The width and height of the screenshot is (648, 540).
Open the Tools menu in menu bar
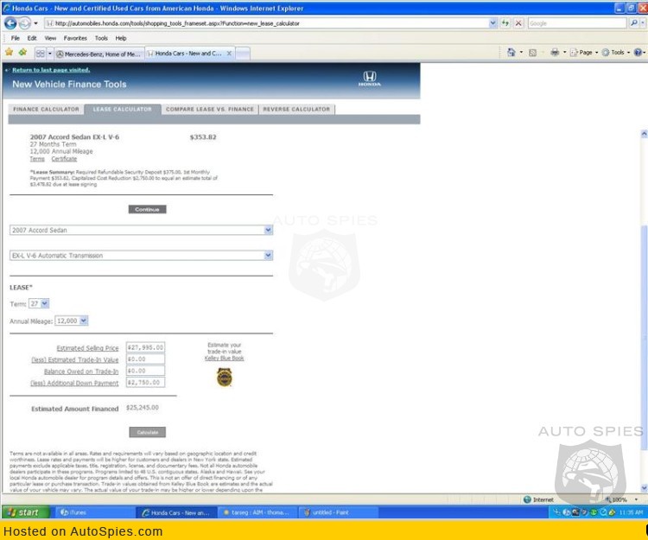pos(101,38)
